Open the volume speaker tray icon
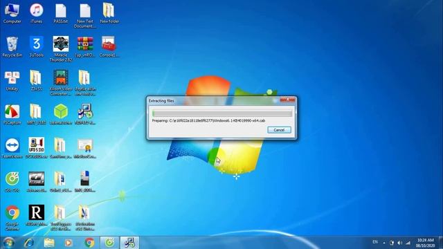This screenshot has height=249, width=443. pos(400,243)
